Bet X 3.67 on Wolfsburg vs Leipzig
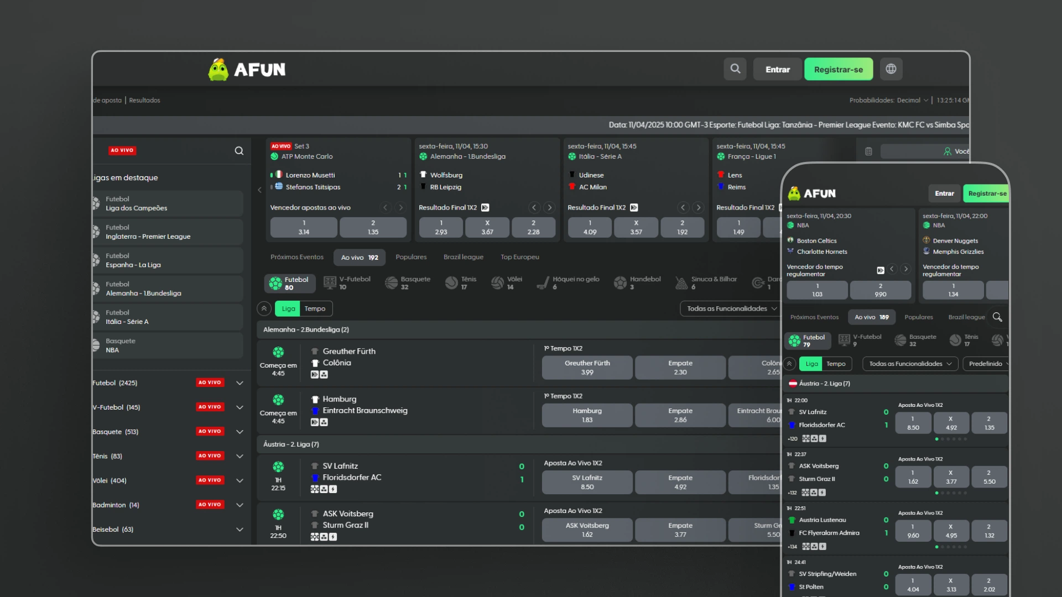The width and height of the screenshot is (1062, 597). click(487, 228)
